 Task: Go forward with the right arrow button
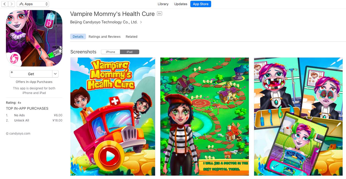coord(12,4)
